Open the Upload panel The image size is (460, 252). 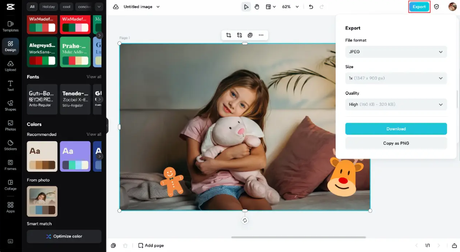coord(10,66)
